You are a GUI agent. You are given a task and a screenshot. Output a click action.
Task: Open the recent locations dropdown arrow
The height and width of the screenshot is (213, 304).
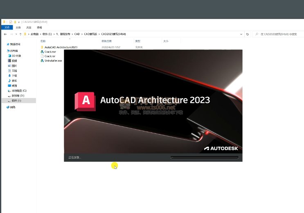[x=16, y=34]
